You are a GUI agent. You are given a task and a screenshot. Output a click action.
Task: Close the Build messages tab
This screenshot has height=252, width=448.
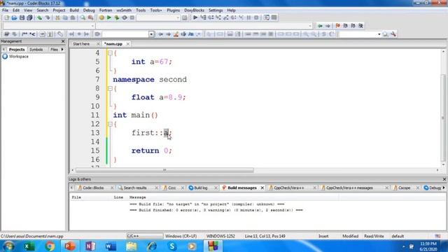click(x=262, y=188)
